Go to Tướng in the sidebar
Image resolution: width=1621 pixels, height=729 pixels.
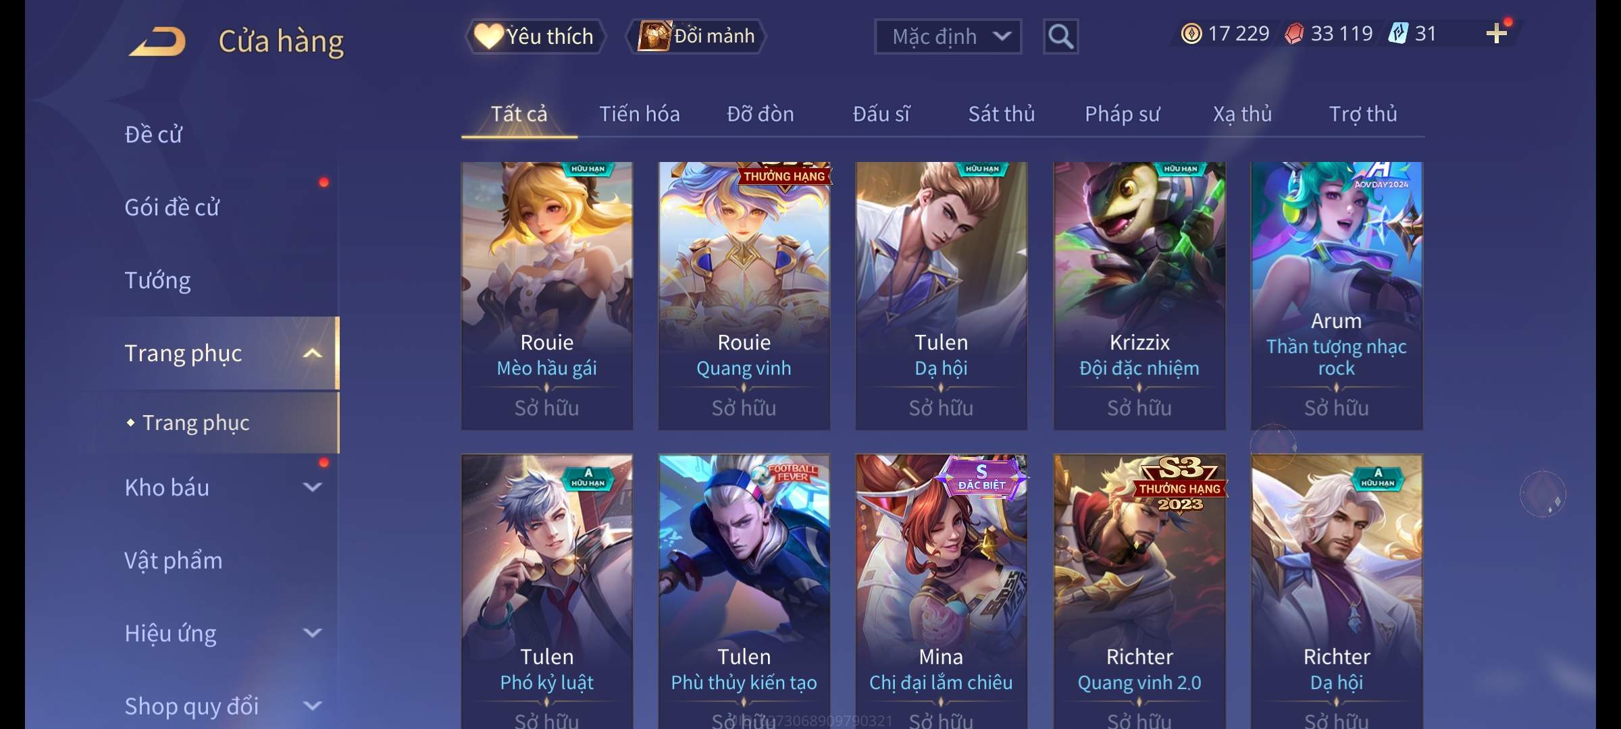tap(158, 280)
